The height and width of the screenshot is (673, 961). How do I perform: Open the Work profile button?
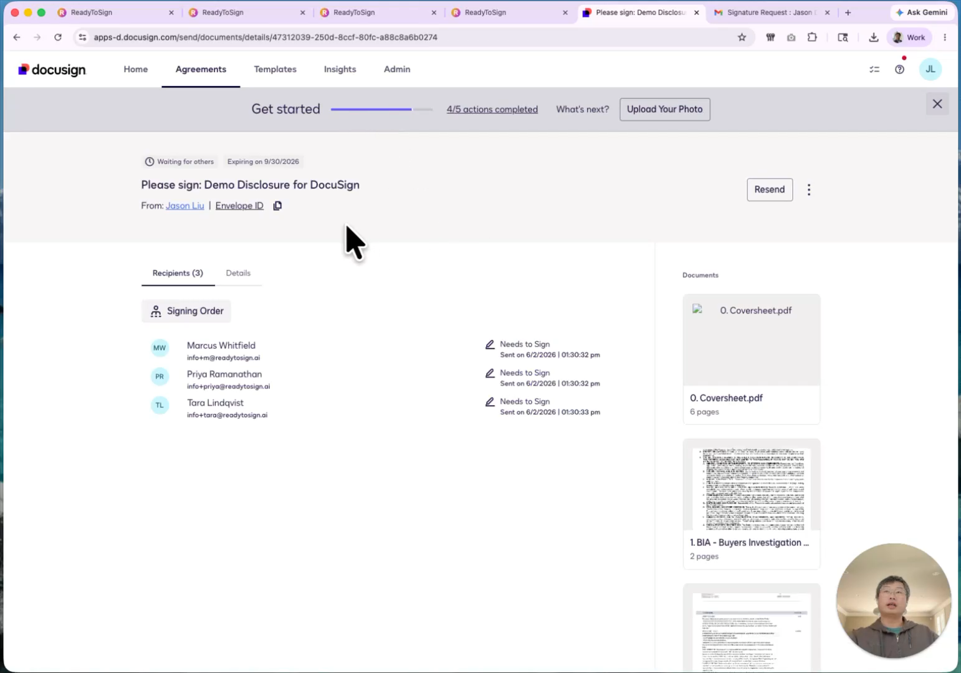(x=910, y=37)
